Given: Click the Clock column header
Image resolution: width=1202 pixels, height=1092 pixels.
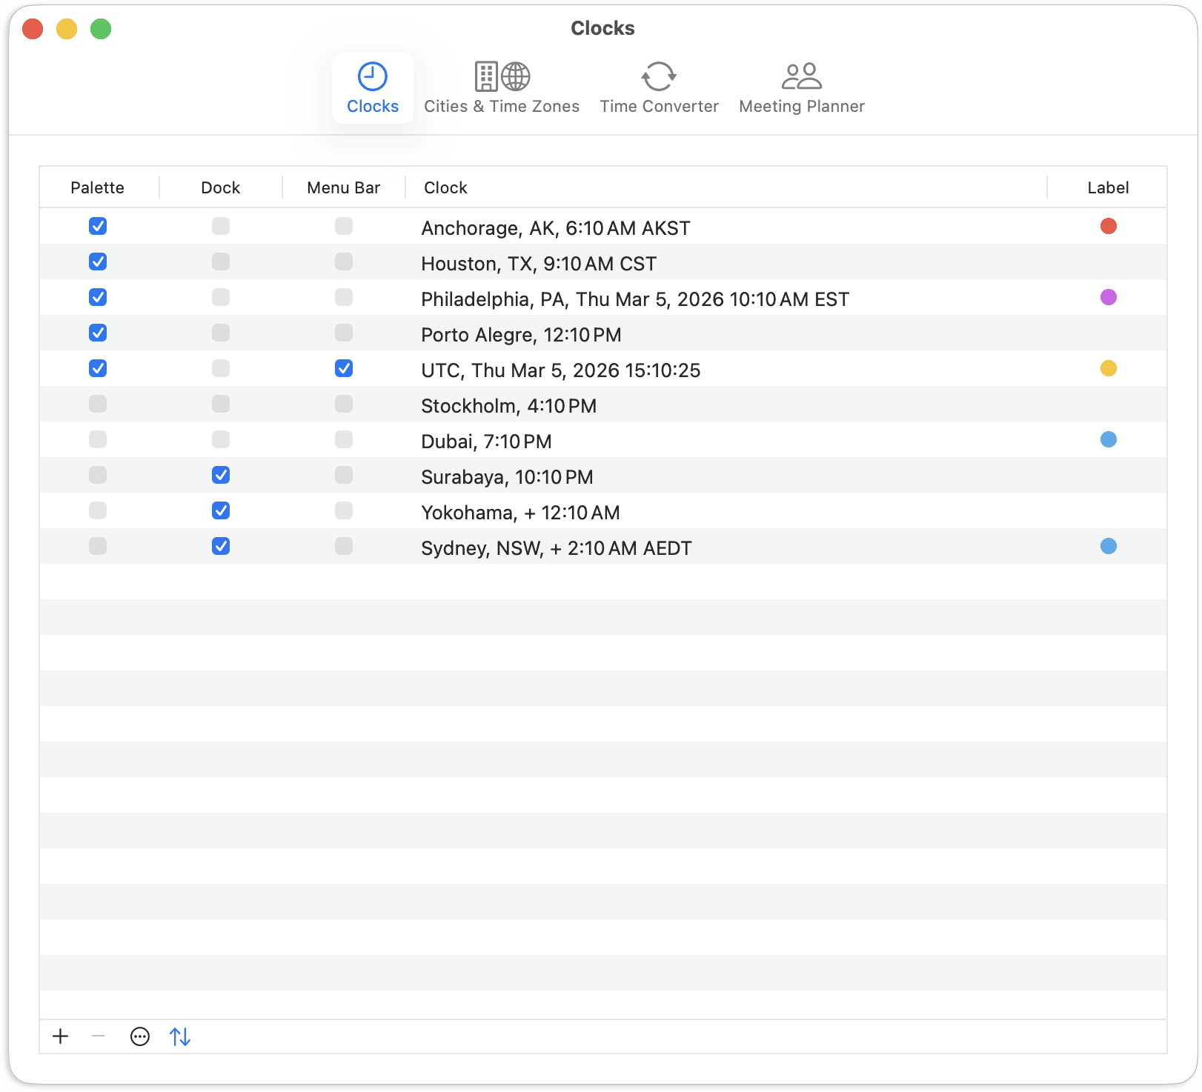Looking at the screenshot, I should click(x=445, y=187).
